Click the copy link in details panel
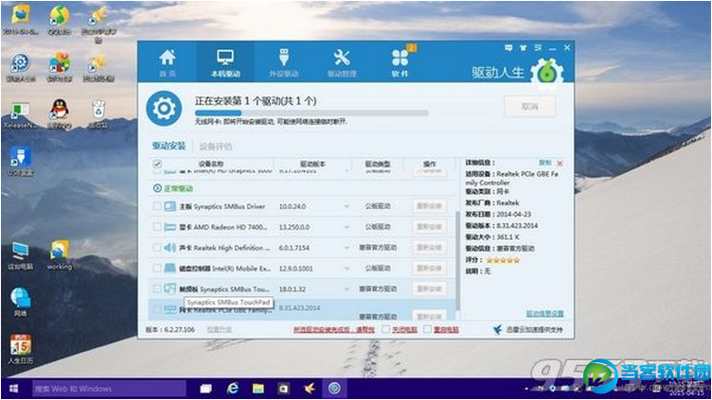Screen dimensions: 712x400 click(545, 163)
